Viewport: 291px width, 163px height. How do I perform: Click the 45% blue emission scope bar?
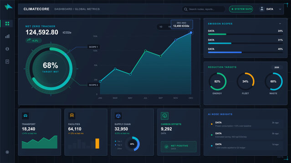(225, 53)
